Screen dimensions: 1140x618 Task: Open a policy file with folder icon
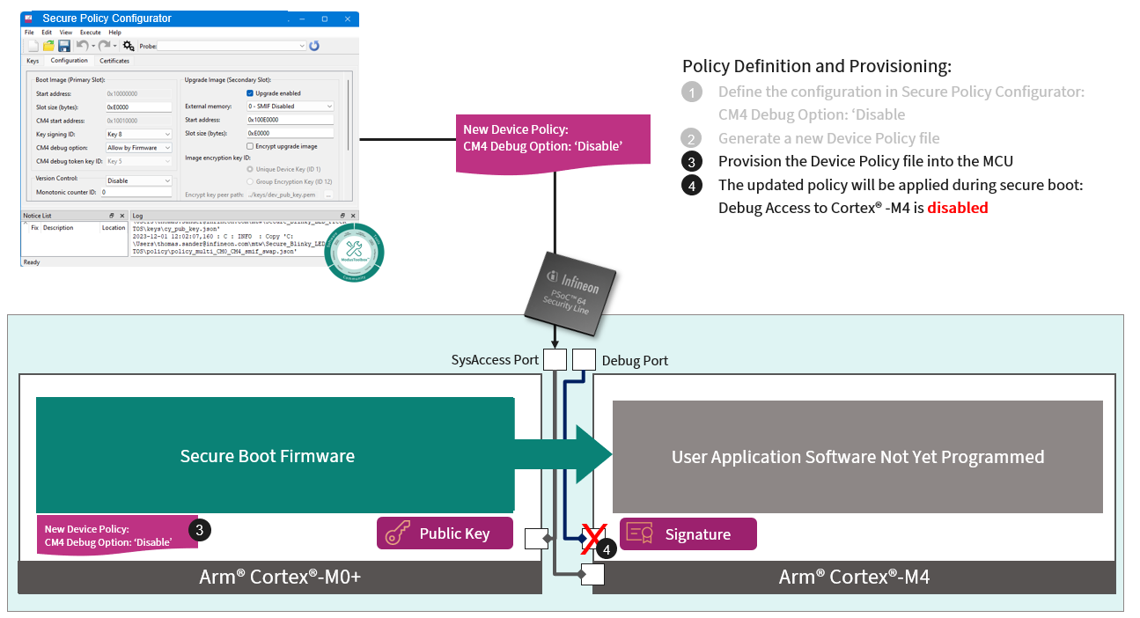pyautogui.click(x=49, y=46)
